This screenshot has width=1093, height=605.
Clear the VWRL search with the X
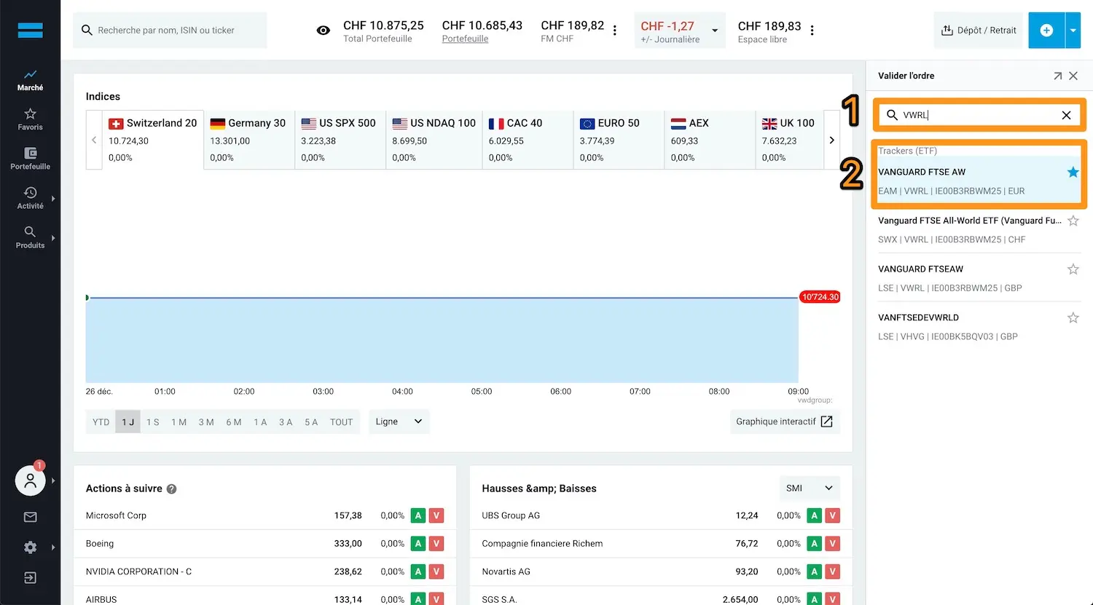point(1065,114)
